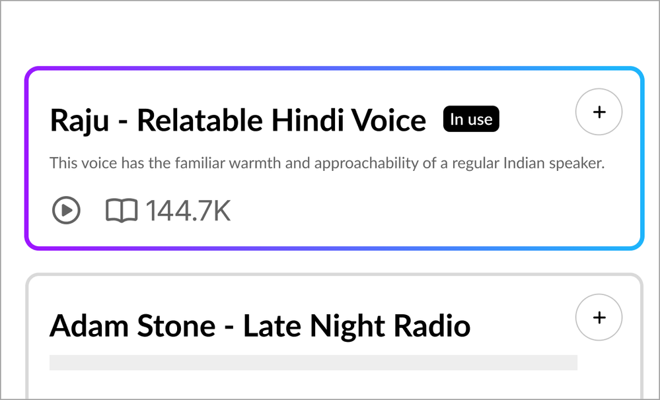Viewport: 660px width, 400px height.
Task: Click the word "approachability" in the description
Action: point(366,163)
